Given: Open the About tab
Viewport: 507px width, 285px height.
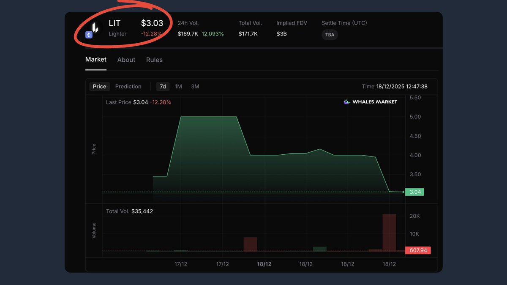Looking at the screenshot, I should [x=126, y=60].
